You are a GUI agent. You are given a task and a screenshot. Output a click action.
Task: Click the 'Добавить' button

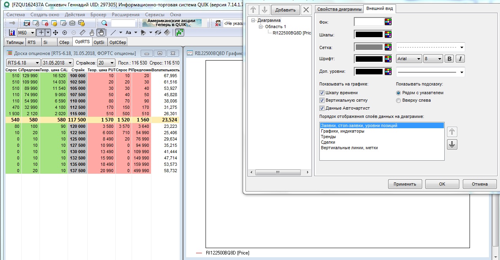tap(285, 9)
